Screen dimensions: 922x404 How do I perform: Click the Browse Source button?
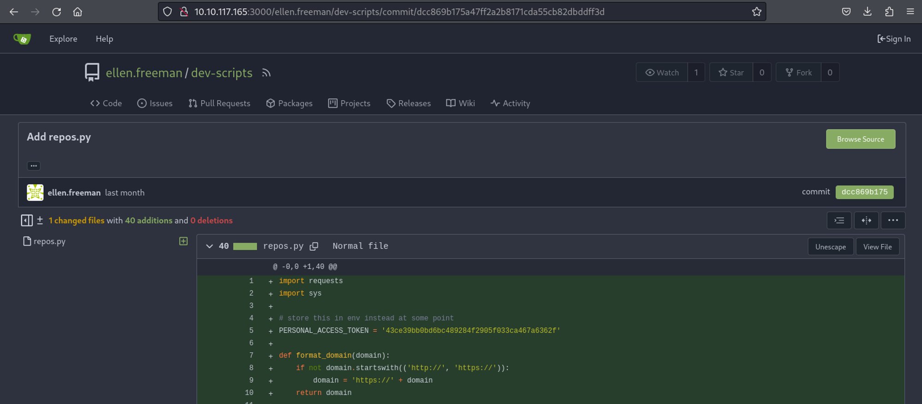click(860, 139)
